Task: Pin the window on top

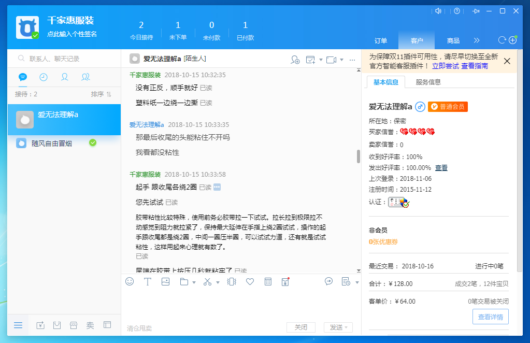Action: [476, 11]
